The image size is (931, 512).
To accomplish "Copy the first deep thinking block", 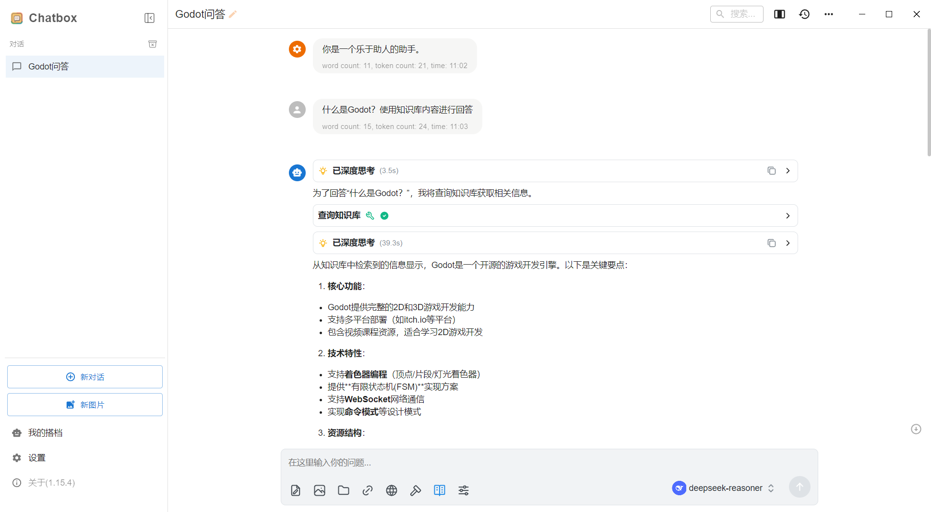I will tap(771, 171).
